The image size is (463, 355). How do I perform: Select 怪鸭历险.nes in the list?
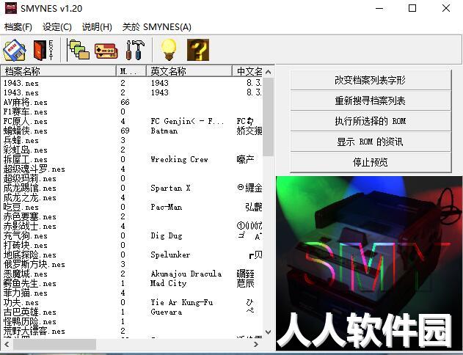(x=30, y=321)
